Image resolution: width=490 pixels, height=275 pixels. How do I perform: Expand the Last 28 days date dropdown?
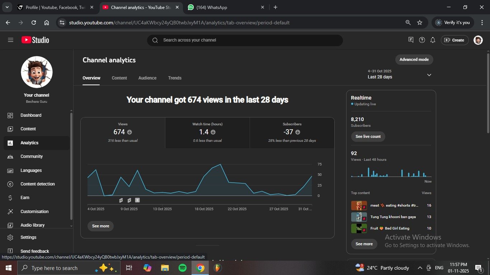(429, 75)
